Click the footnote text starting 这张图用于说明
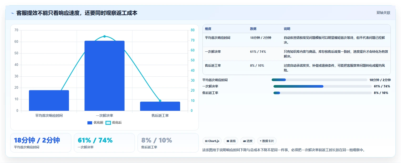Image resolution: width=401 pixels, height=163 pixels. tap(284, 150)
